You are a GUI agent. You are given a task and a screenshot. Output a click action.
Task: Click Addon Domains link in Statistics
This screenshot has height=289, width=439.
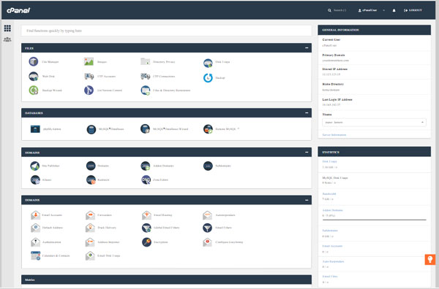pyautogui.click(x=333, y=210)
